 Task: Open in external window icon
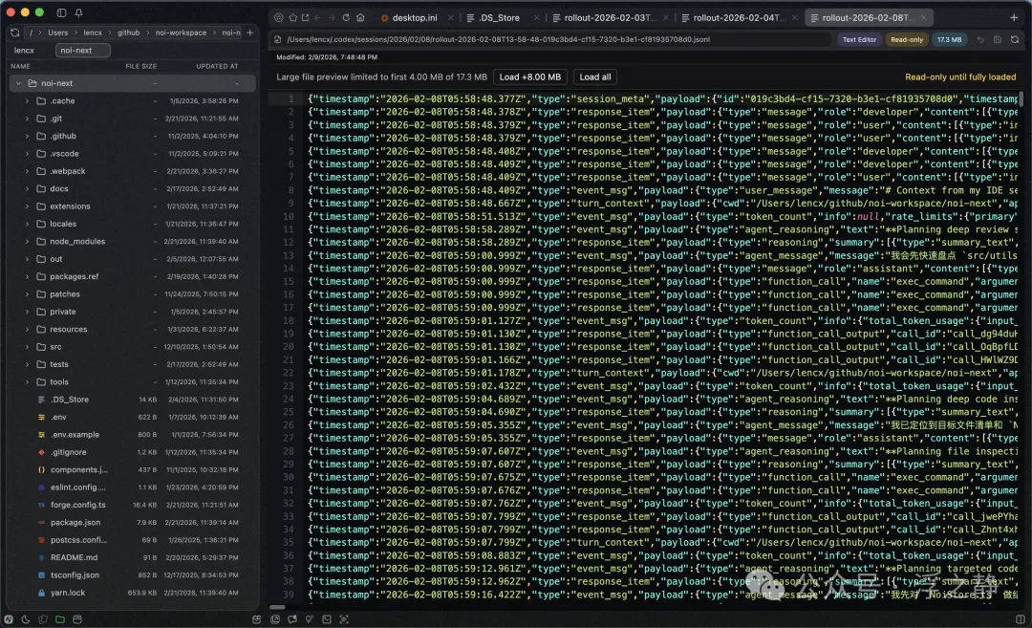point(306,18)
